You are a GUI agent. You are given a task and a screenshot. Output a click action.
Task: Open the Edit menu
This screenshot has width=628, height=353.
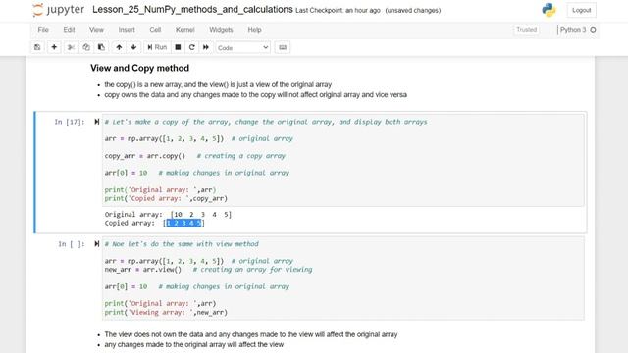point(69,30)
